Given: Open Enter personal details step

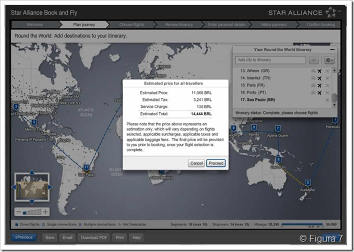Looking at the screenshot, I should [227, 25].
